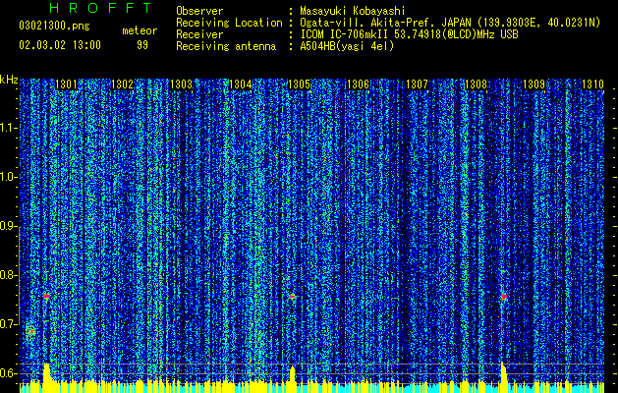This screenshot has height=393, width=618.
Task: Click the Receiving antenna label
Action: (226, 46)
